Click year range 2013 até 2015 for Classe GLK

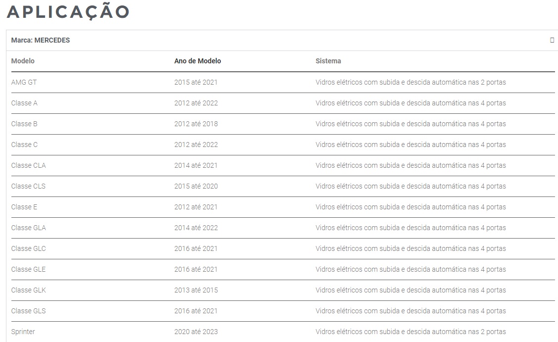(x=196, y=290)
